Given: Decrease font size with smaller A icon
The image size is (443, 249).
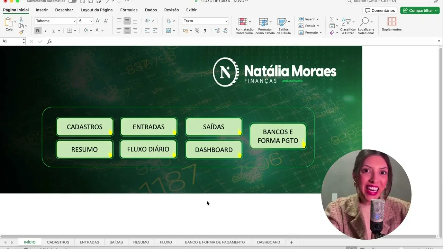Looking at the screenshot, I should pos(106,21).
